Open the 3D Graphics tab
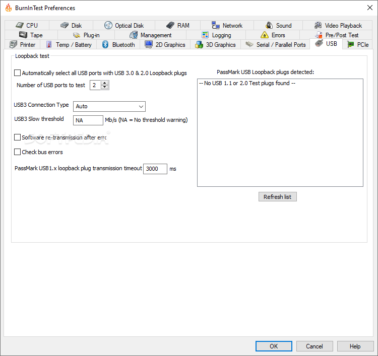Image resolution: width=378 pixels, height=356 pixels. click(216, 44)
